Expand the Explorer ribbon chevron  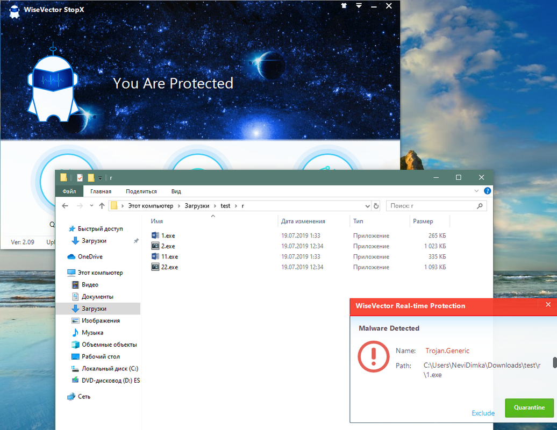coord(476,191)
